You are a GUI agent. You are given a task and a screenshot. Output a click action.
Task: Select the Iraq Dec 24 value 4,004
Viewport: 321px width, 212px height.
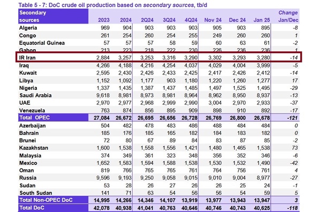(x=239, y=65)
